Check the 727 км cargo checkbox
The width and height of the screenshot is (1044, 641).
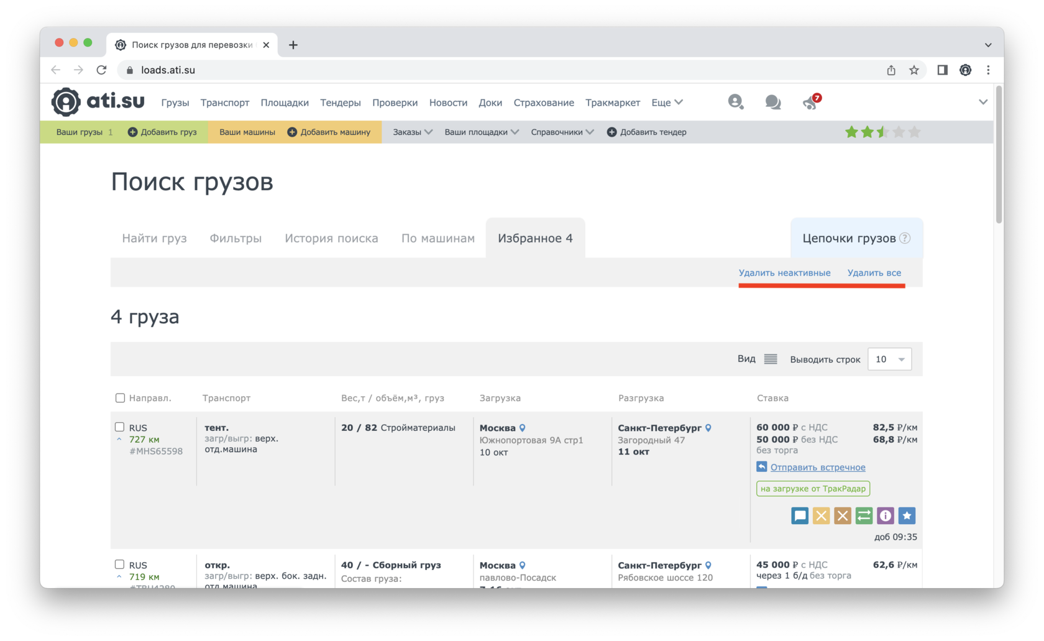coord(119,427)
